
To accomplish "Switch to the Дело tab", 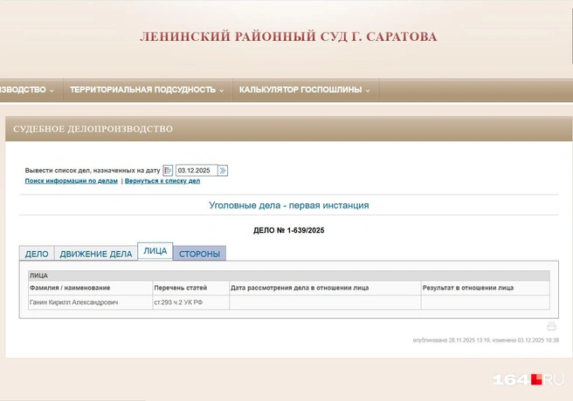I will point(37,254).
